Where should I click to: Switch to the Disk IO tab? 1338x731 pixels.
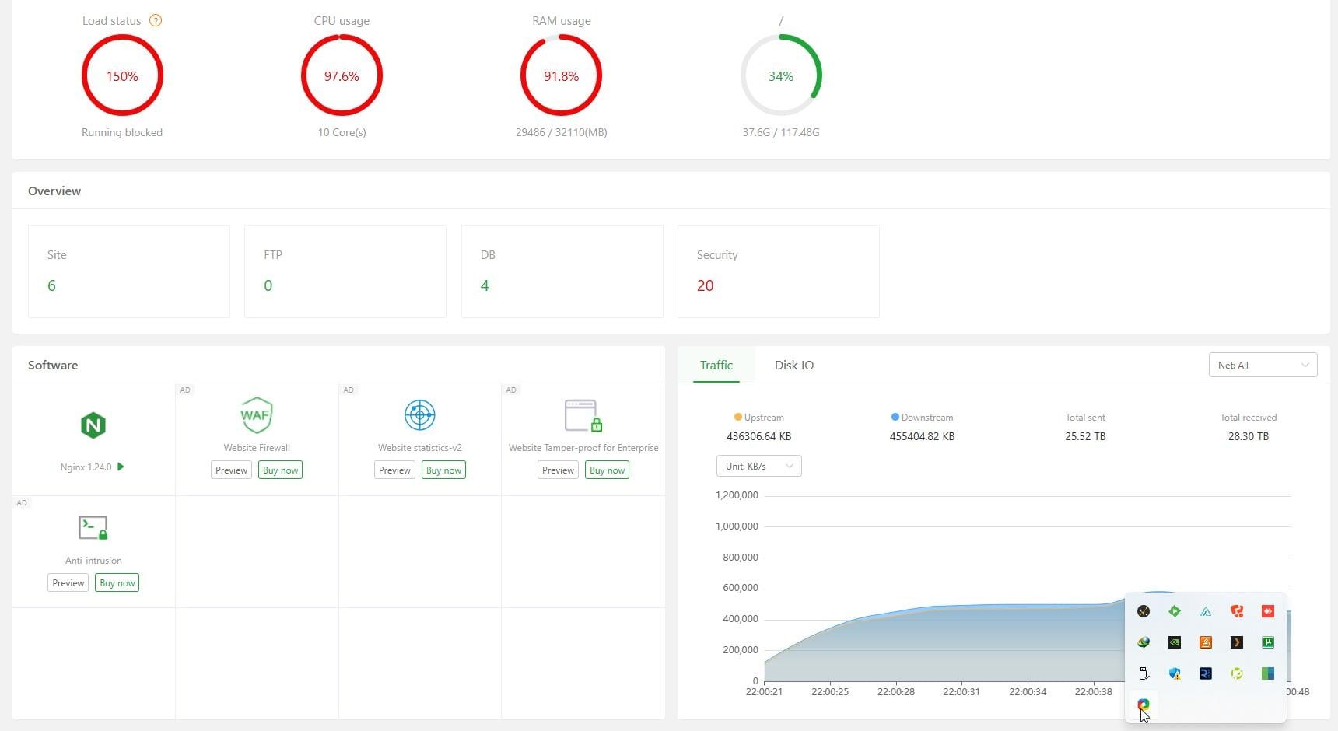[793, 365]
